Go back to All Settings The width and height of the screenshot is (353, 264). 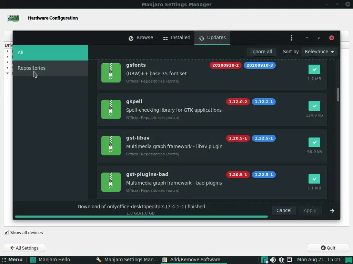(x=24, y=248)
